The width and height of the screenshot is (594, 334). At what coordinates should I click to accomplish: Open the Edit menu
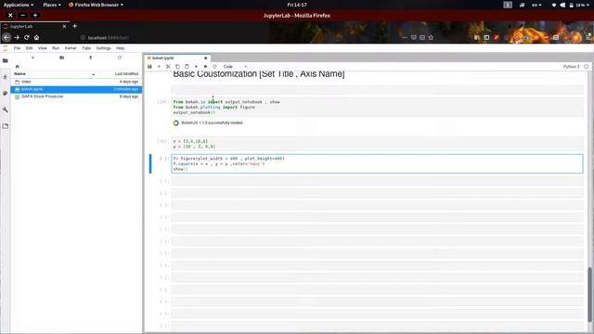click(29, 48)
